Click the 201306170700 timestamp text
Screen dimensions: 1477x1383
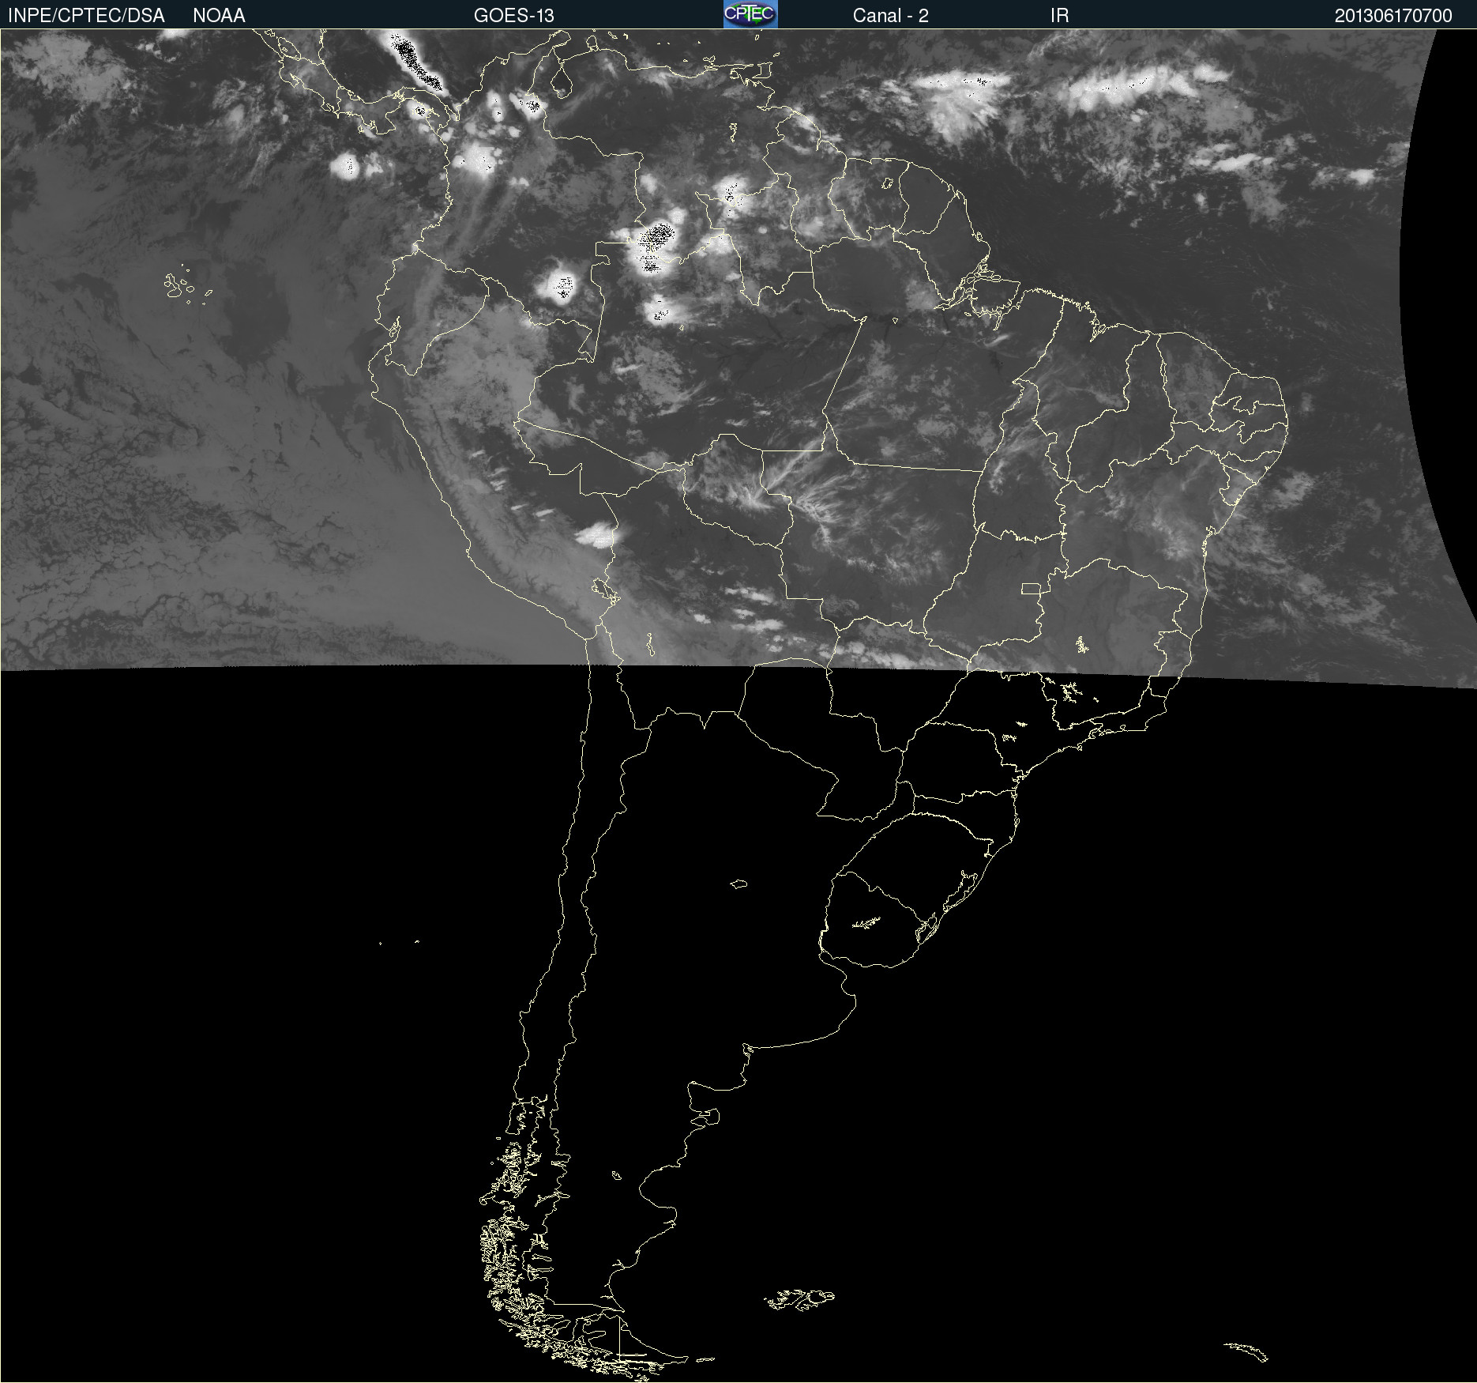(x=1393, y=16)
